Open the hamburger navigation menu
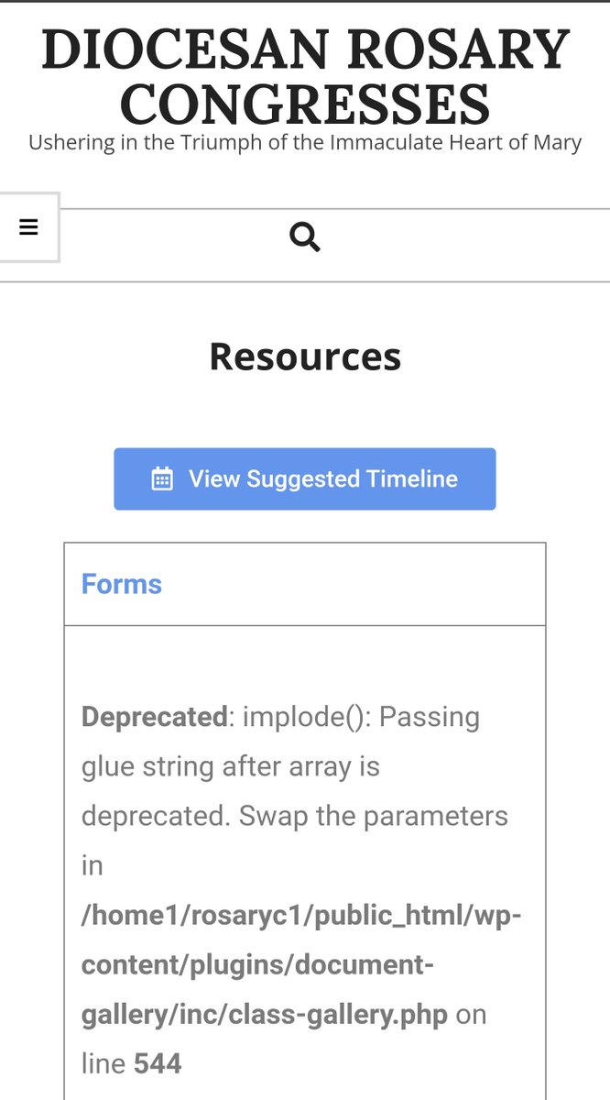 point(28,227)
